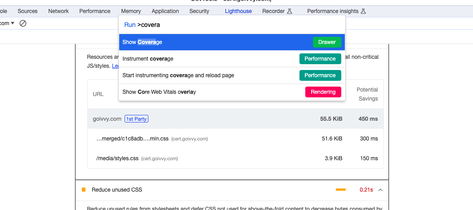Open the /media/styles.css resource link
473x210 pixels.
[117, 158]
